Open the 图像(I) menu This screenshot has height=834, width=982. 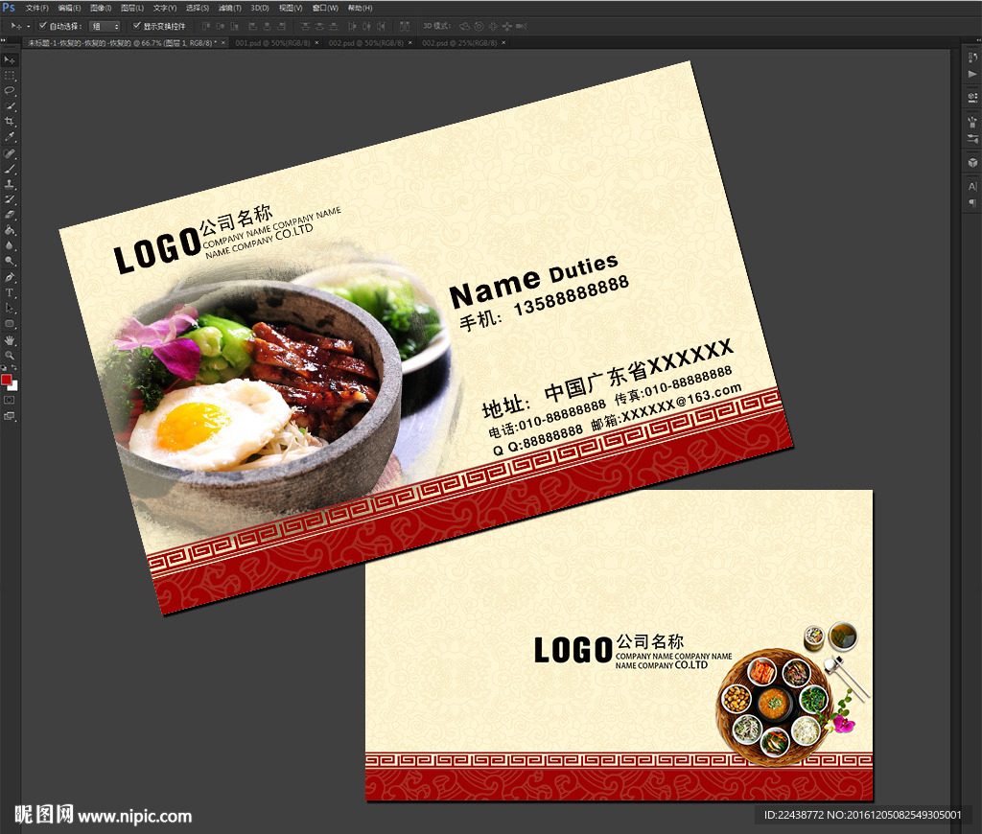click(x=101, y=8)
